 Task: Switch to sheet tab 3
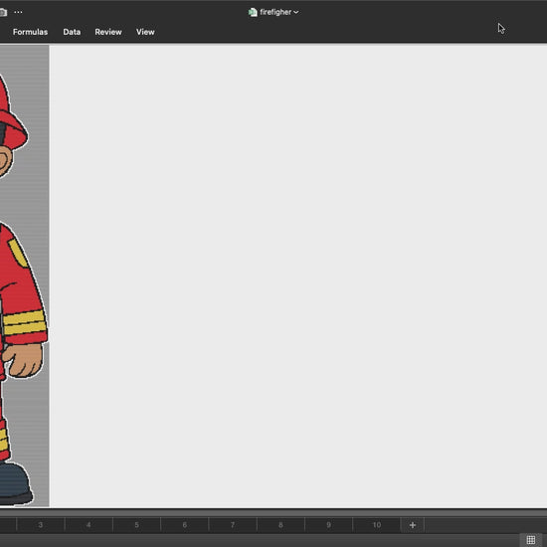(41, 525)
